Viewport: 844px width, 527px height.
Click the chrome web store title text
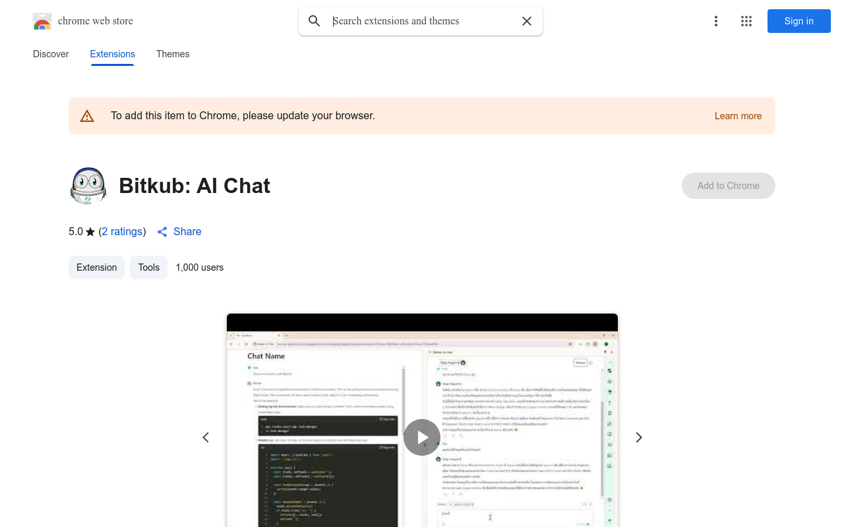click(x=96, y=21)
